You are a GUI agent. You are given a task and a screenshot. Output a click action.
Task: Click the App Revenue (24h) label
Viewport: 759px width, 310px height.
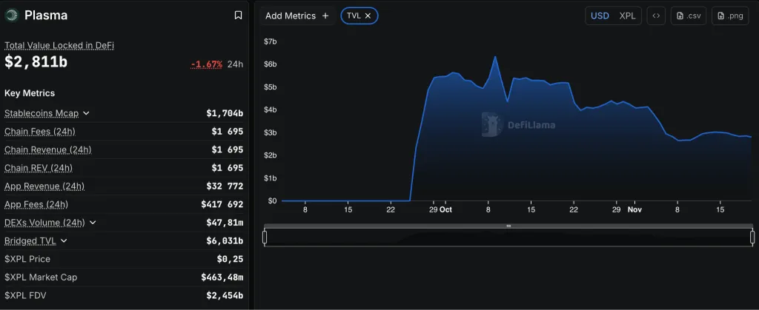[x=44, y=186]
